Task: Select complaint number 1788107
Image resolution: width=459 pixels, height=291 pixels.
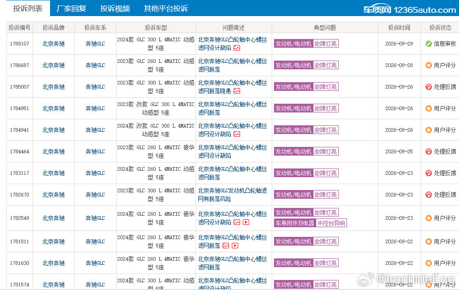Action: [x=20, y=44]
